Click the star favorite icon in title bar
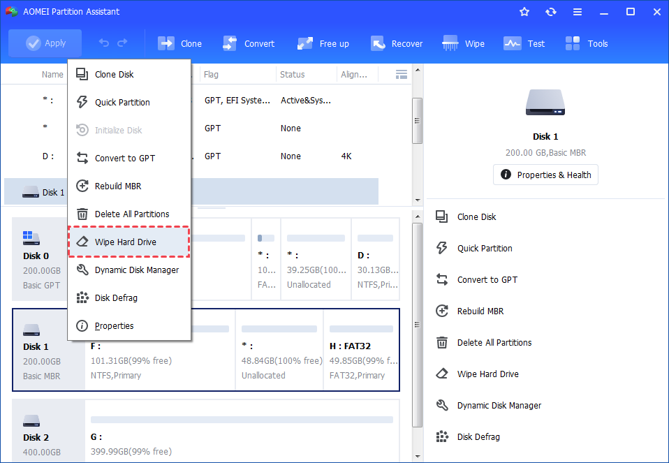Image resolution: width=669 pixels, height=463 pixels. pyautogui.click(x=524, y=12)
